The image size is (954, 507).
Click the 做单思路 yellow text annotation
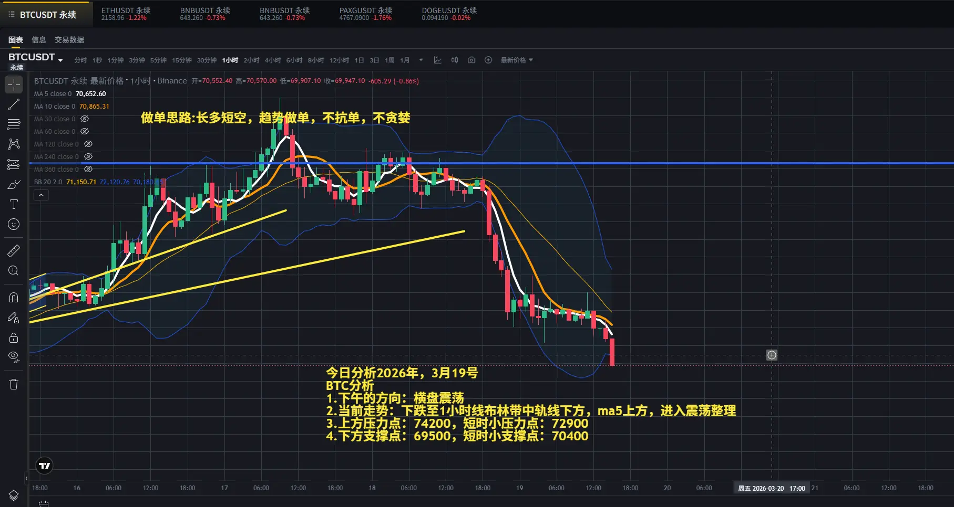click(275, 118)
